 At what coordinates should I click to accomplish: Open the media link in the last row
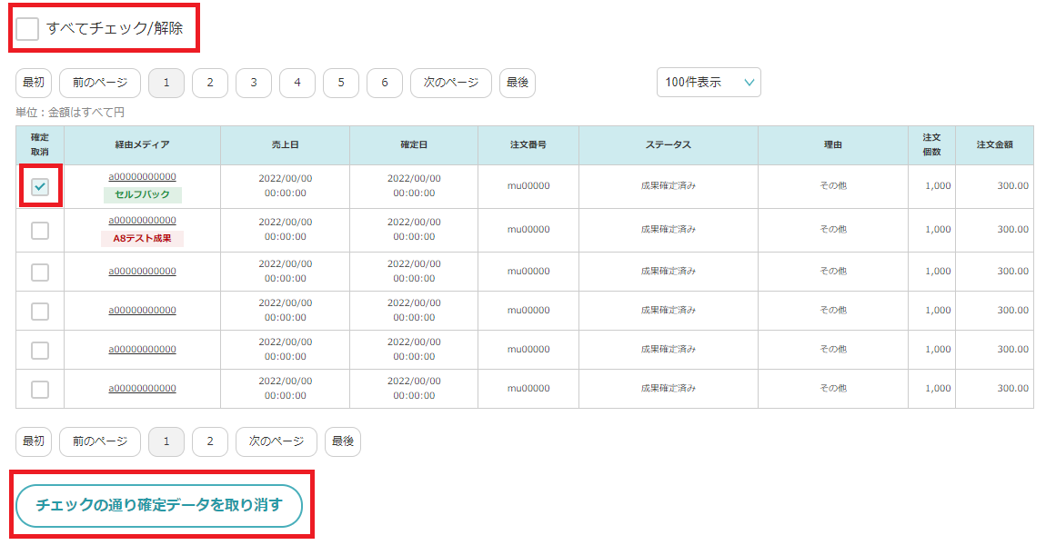142,389
